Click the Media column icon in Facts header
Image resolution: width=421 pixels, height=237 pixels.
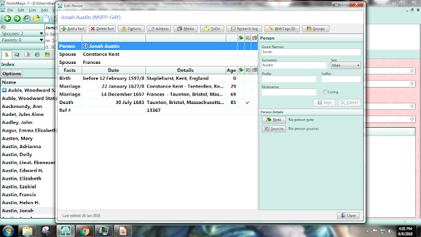point(255,70)
